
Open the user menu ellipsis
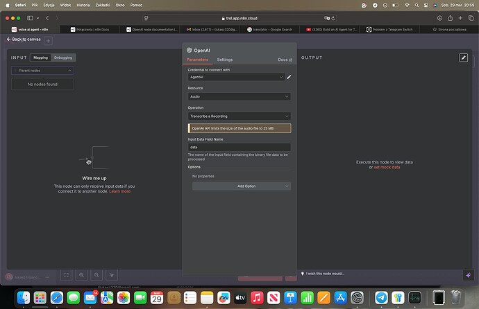click(x=47, y=277)
